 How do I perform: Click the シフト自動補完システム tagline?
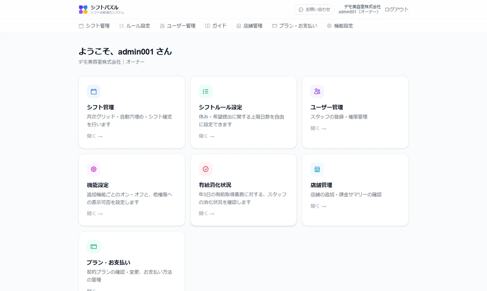coord(107,13)
